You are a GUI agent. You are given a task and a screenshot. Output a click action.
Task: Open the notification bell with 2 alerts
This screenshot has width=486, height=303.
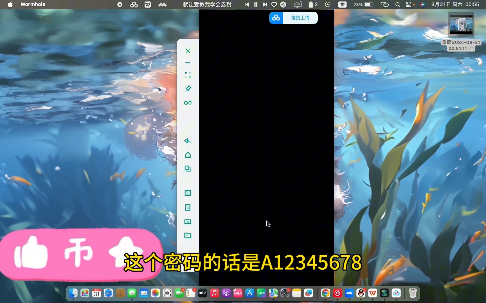tap(313, 4)
